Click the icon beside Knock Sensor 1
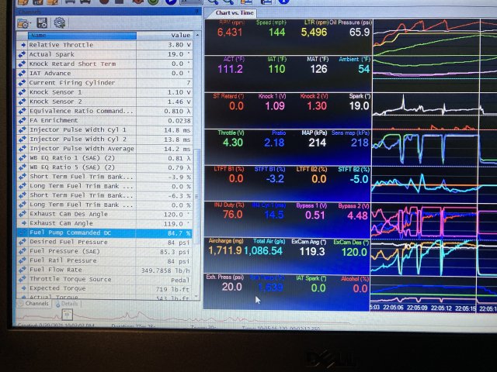Screen dimensions: 497x372 coord(23,92)
